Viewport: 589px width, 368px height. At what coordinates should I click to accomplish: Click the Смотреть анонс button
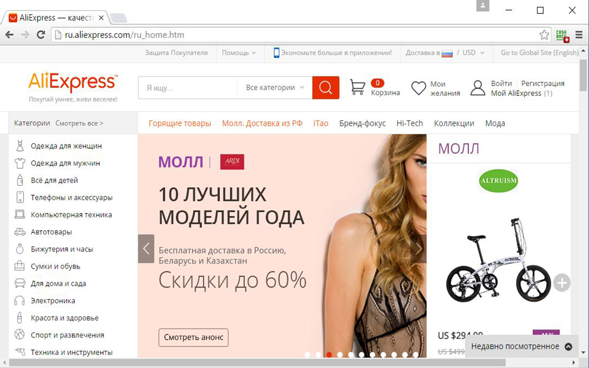pyautogui.click(x=194, y=337)
